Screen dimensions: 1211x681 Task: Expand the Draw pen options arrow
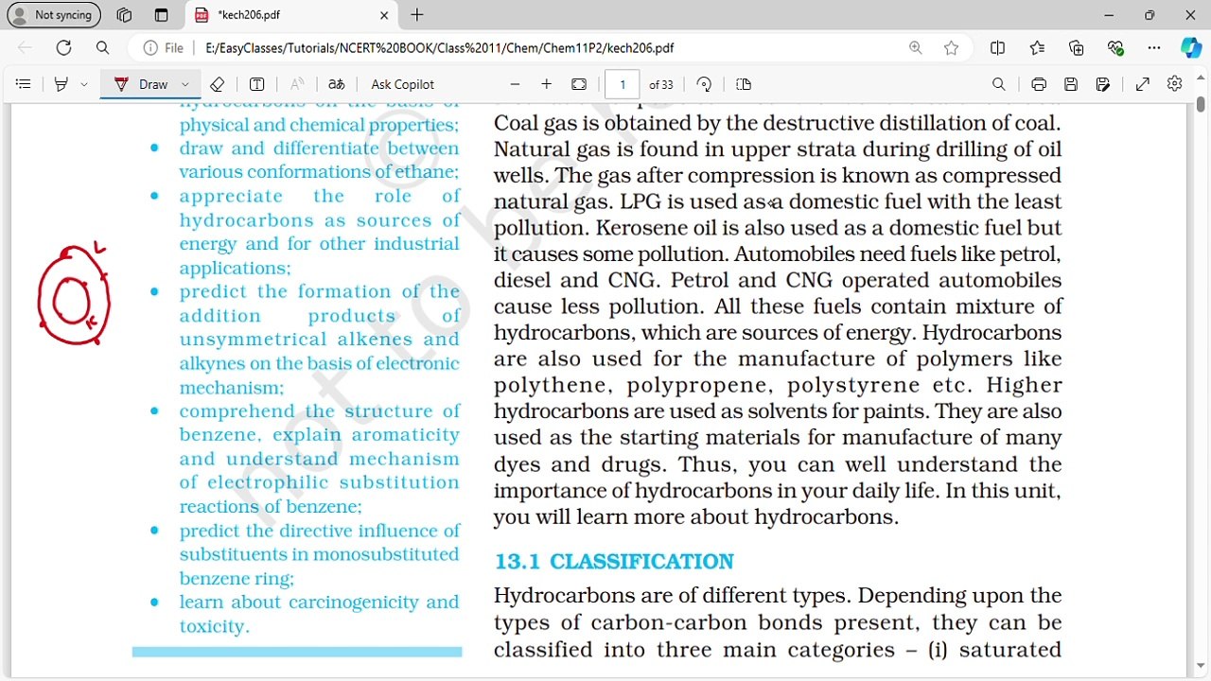185,84
